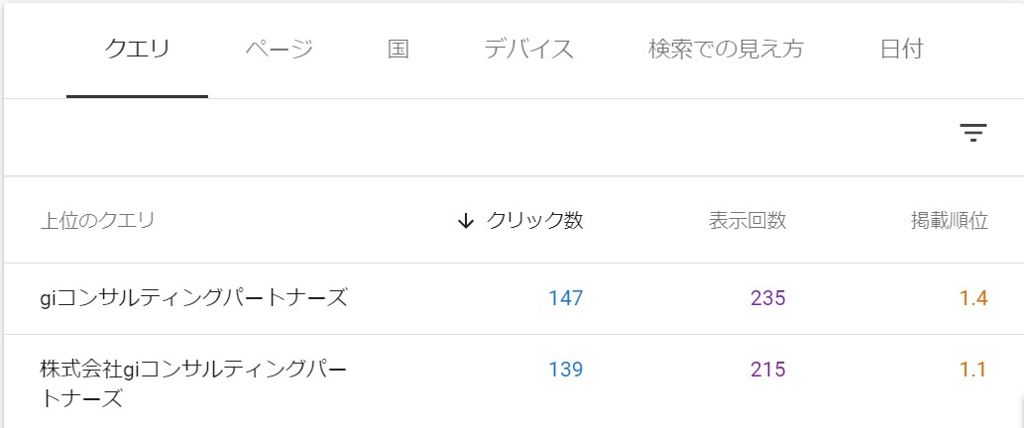
Task: Sort by 掲載順位 column header
Action: click(x=950, y=221)
